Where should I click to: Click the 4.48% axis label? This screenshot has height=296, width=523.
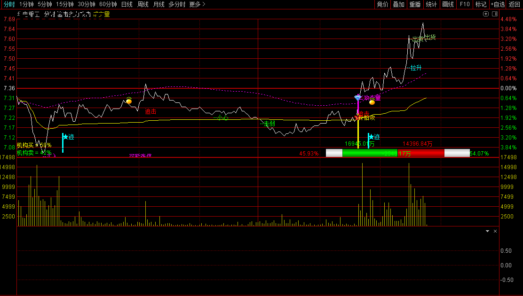[x=508, y=19]
